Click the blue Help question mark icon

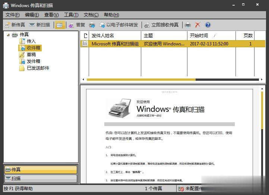click(x=208, y=25)
